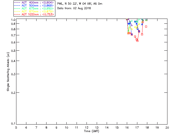Click the AOT 1020nm legend entry
The width and height of the screenshot is (172, 138).
[34, 14]
